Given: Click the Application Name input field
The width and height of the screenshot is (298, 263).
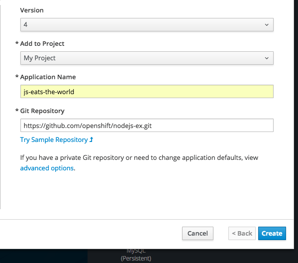Looking at the screenshot, I should [x=147, y=92].
